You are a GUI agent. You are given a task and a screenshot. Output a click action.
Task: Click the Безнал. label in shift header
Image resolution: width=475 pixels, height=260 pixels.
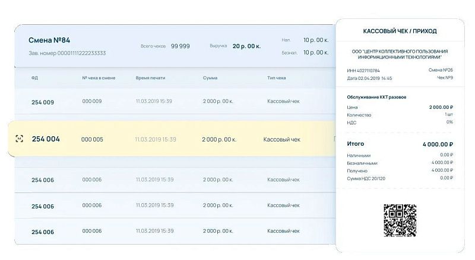(290, 53)
